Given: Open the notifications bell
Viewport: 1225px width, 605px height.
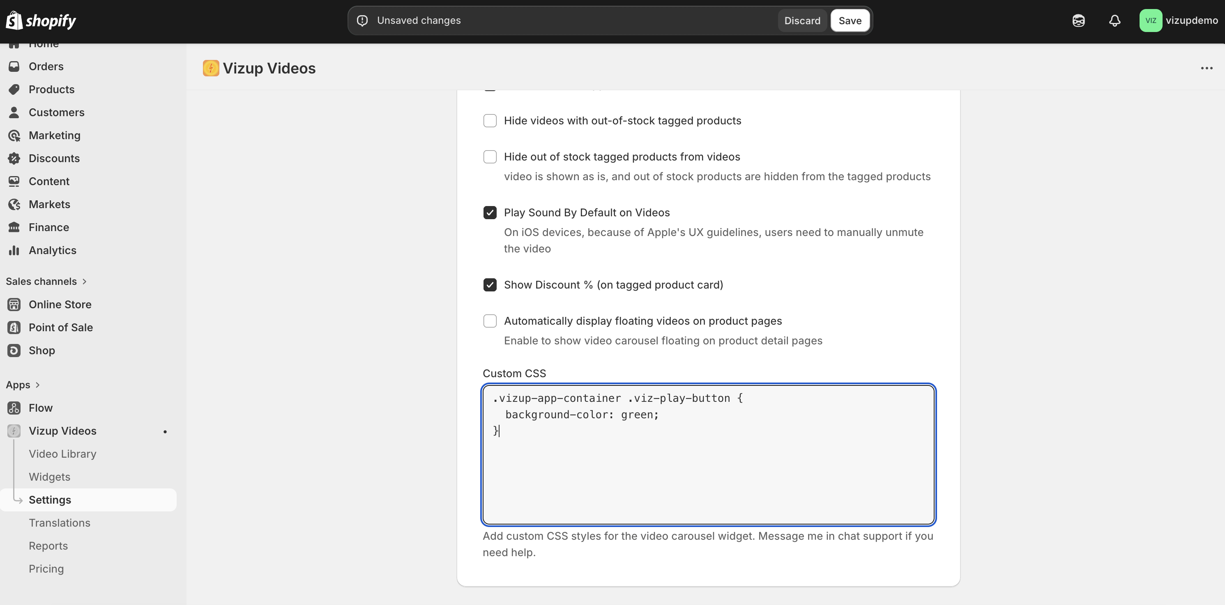Looking at the screenshot, I should click(x=1114, y=21).
